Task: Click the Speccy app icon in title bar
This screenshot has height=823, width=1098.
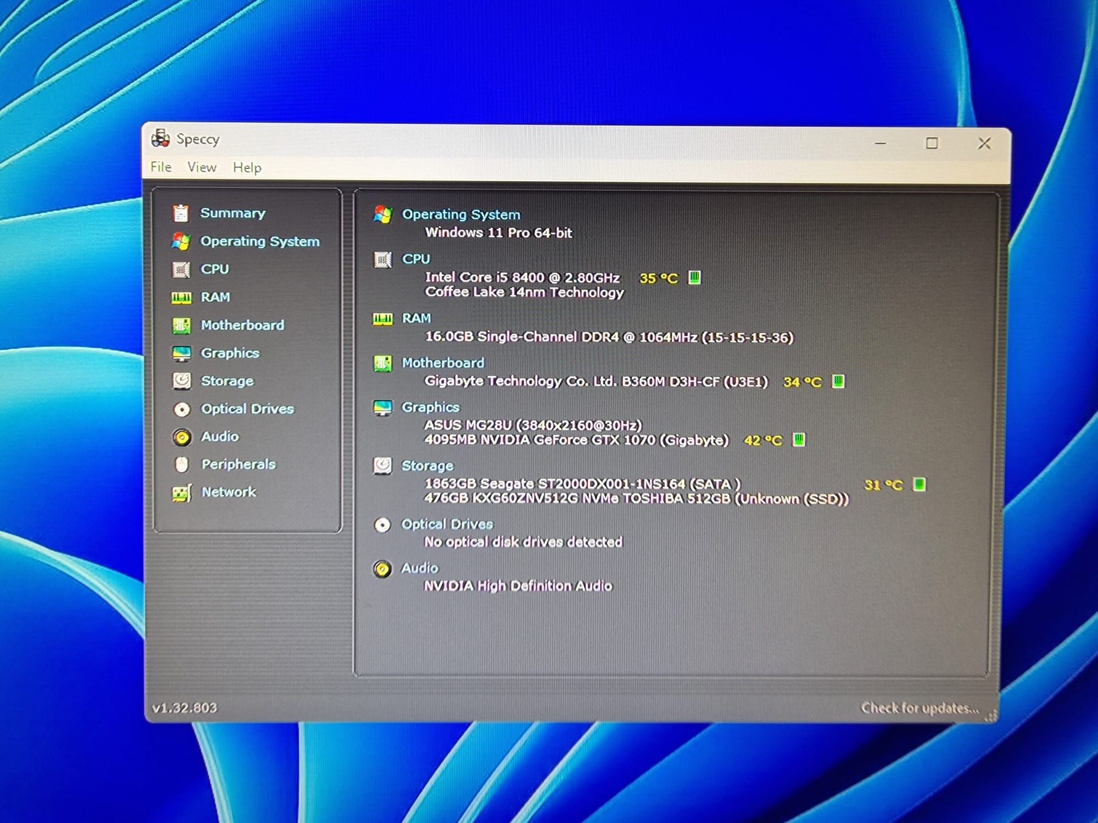Action: click(161, 138)
